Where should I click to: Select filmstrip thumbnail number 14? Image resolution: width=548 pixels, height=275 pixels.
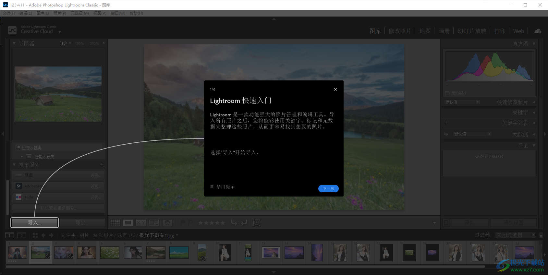tap(317, 253)
